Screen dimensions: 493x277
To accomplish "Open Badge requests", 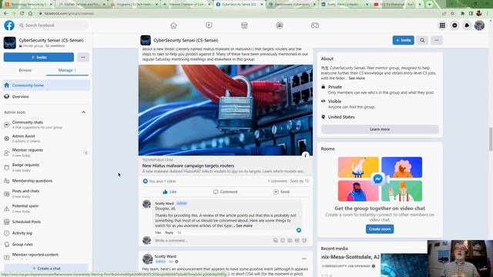I will click(x=46, y=167).
